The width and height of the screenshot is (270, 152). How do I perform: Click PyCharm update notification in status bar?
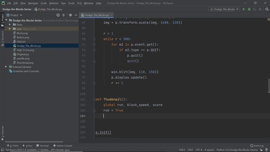pos(38,150)
